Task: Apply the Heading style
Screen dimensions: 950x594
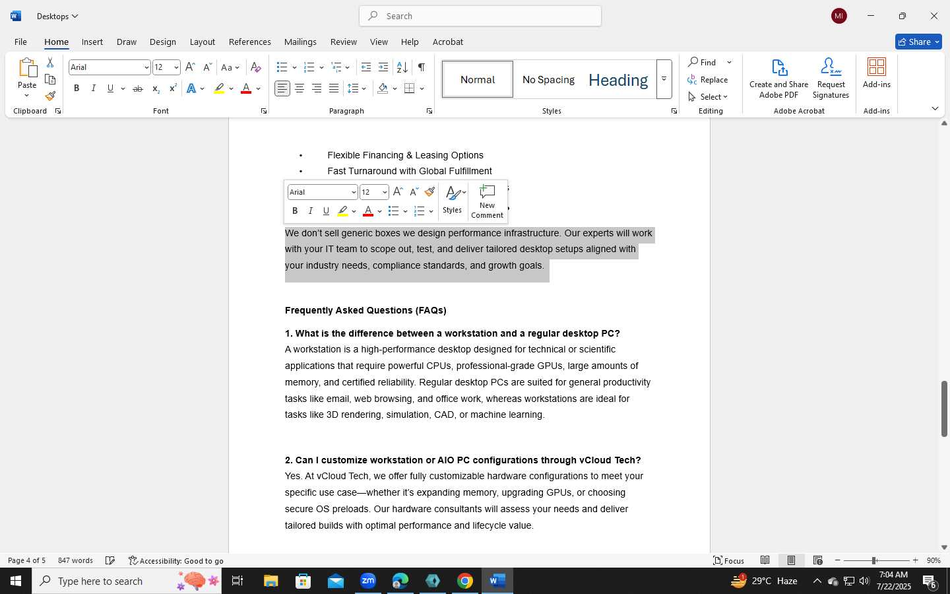Action: (618, 79)
